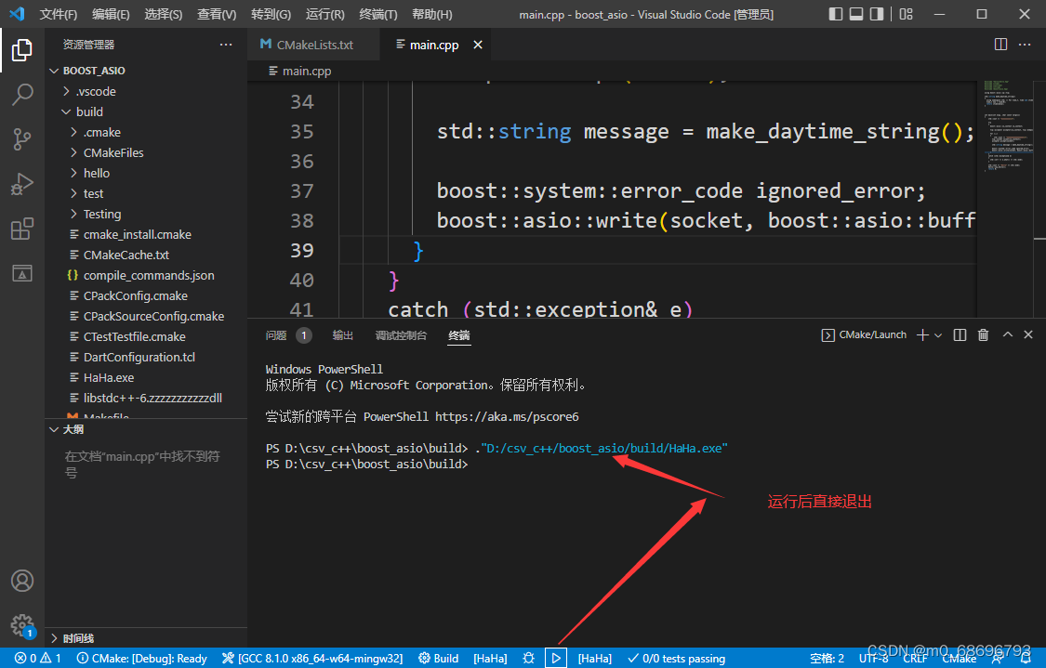Open the Manage gear in the activity bar
1046x668 pixels.
point(20,625)
